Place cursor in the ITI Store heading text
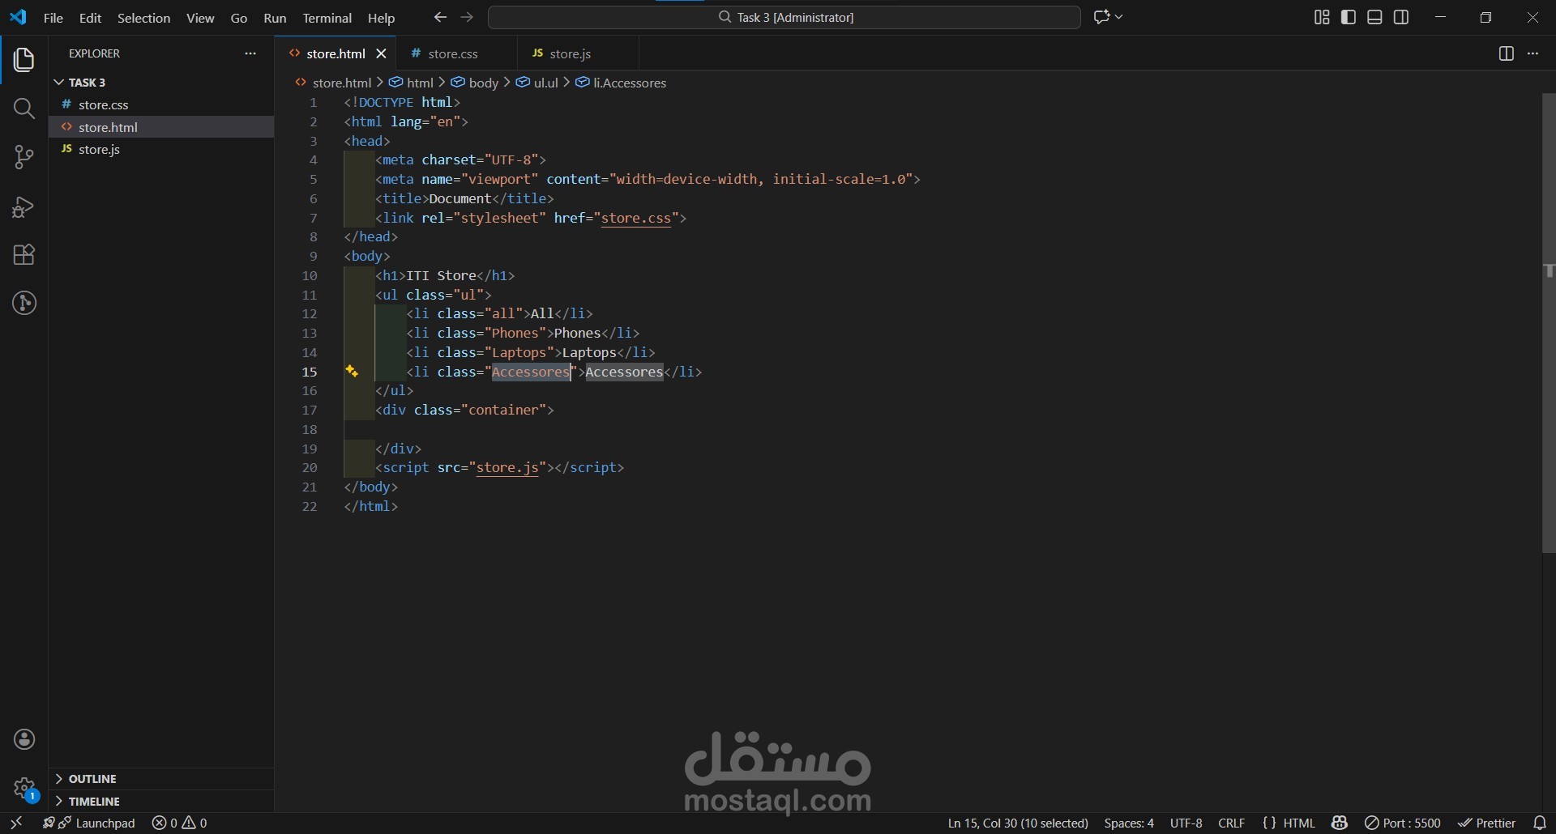This screenshot has height=834, width=1556. 442,276
